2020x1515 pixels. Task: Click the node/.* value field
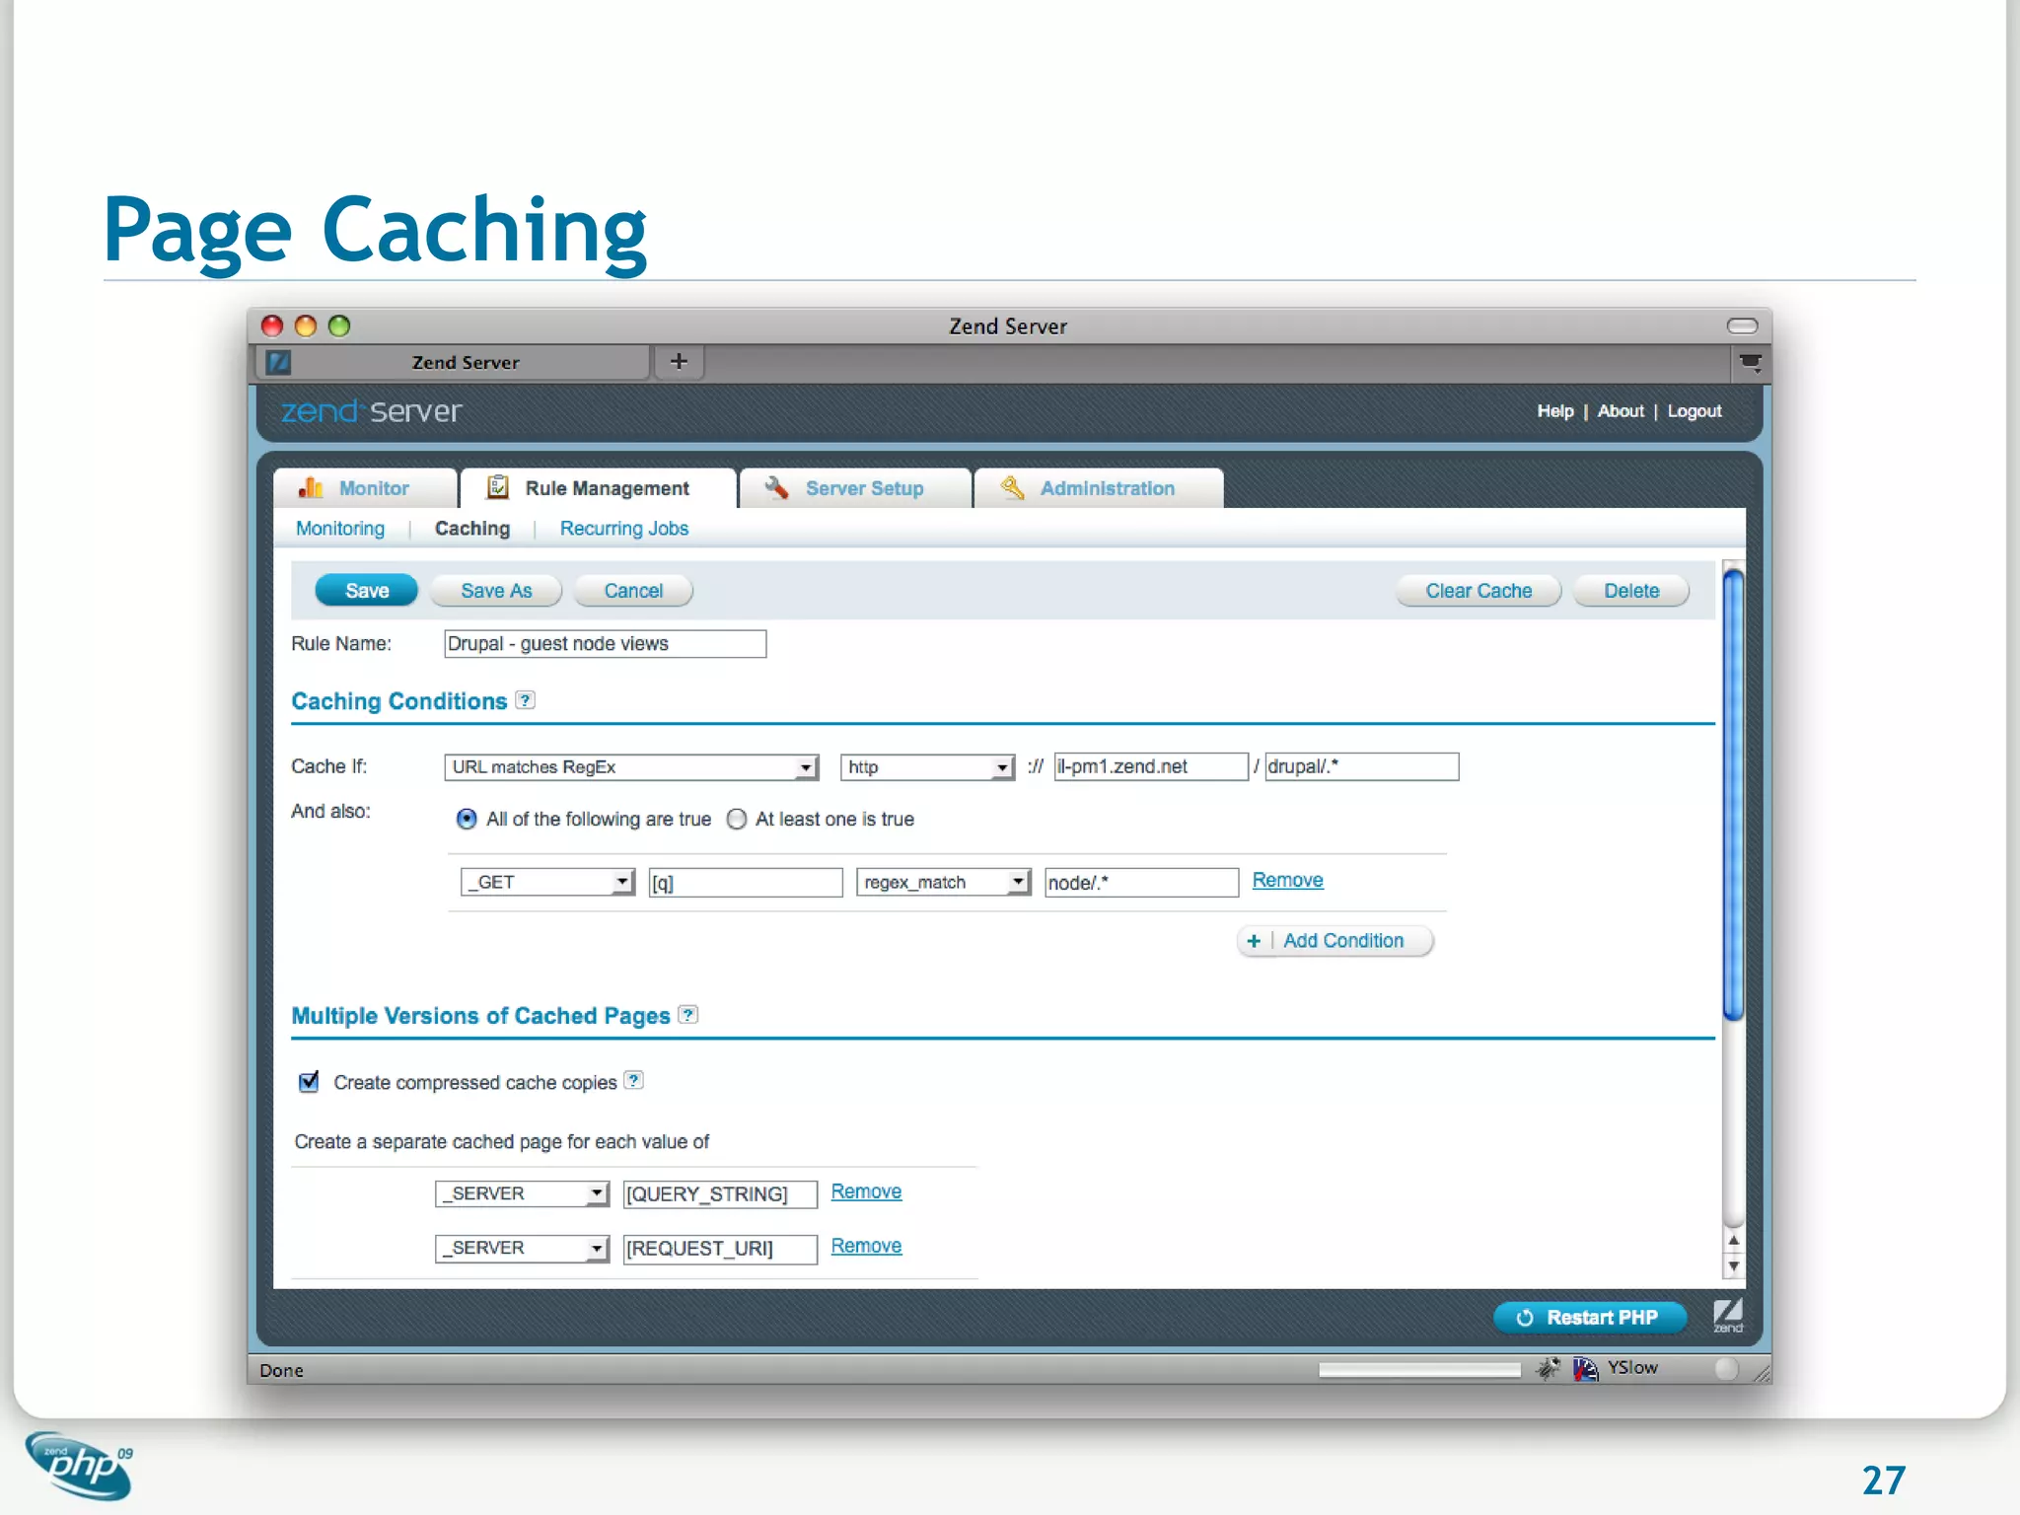(1141, 882)
